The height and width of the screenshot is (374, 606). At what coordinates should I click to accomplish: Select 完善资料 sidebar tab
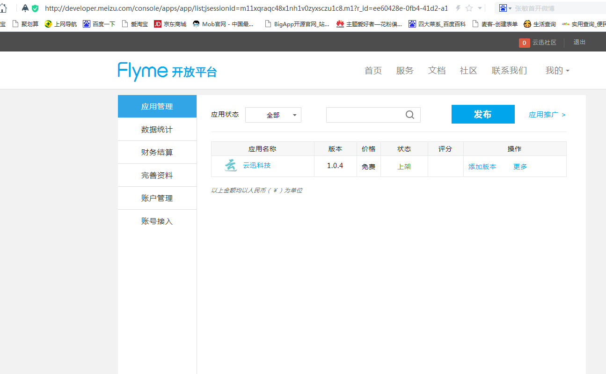(157, 175)
